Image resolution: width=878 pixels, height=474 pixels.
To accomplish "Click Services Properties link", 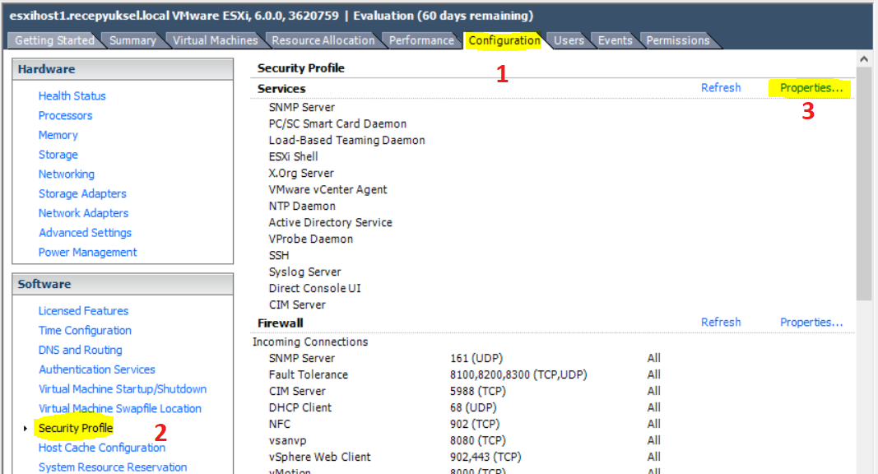I will click(811, 88).
